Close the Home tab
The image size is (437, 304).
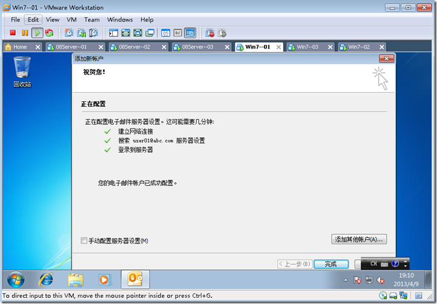[x=38, y=47]
